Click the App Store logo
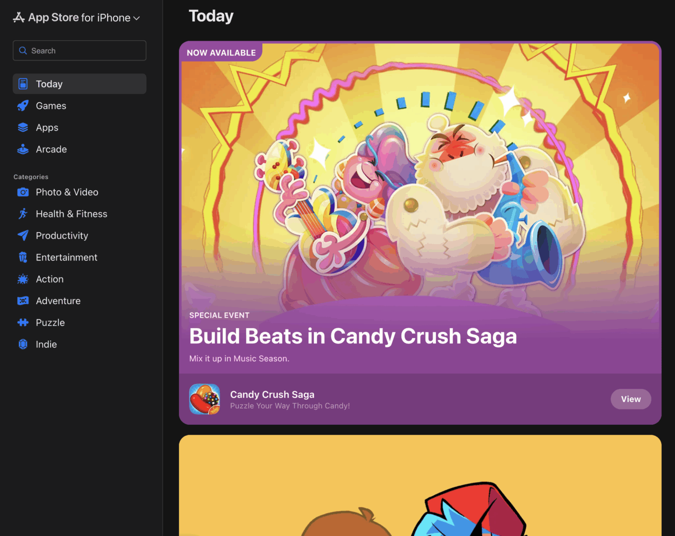The image size is (675, 536). [18, 17]
